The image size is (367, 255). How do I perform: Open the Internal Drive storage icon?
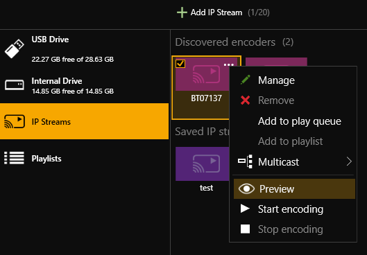(15, 85)
